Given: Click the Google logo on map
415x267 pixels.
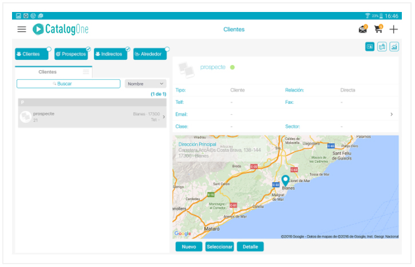Looking at the screenshot, I should tap(183, 233).
